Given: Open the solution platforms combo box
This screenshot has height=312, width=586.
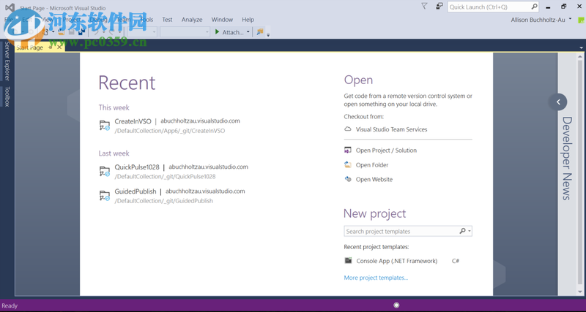Looking at the screenshot, I should pos(185,32).
